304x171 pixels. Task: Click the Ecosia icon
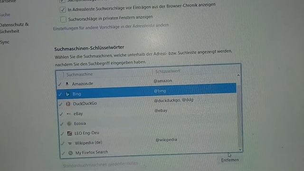pos(69,123)
